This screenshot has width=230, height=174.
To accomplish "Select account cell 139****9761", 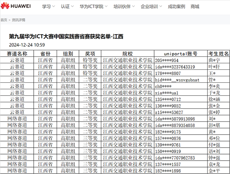I will click(x=181, y=144).
